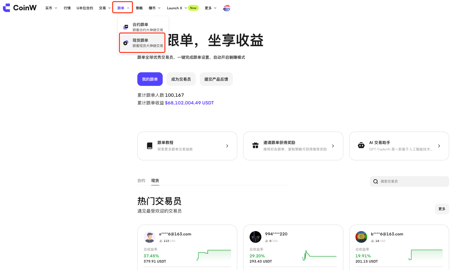The image size is (468, 270).
Task: Switch to the 合约 tab
Action: click(x=141, y=181)
